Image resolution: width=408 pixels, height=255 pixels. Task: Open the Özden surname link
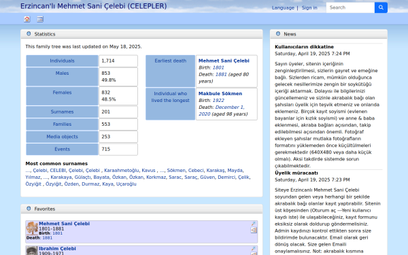point(71,184)
